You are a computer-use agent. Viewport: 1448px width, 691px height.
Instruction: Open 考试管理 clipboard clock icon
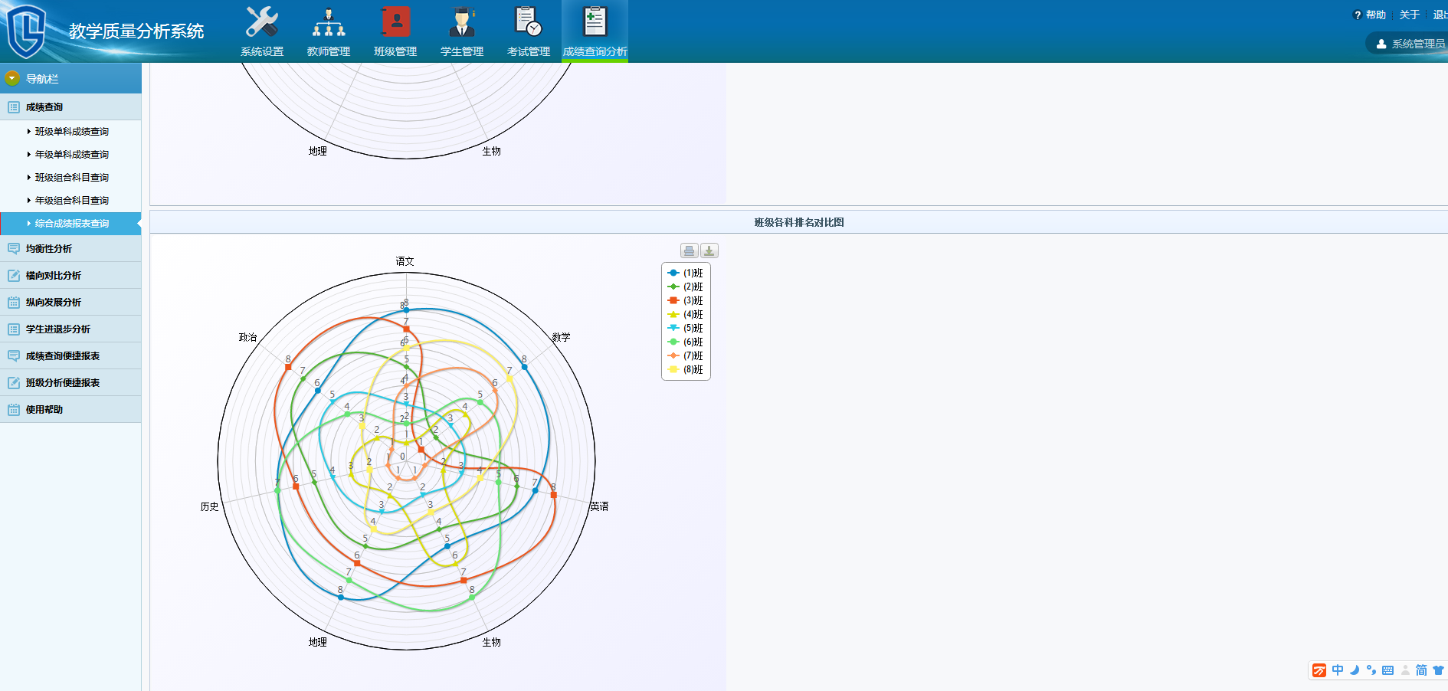[529, 22]
